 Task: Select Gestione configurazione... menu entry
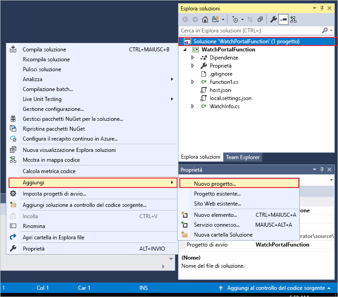92,109
